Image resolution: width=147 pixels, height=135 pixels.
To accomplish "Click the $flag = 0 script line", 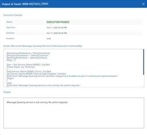I will click(x=11, y=60).
